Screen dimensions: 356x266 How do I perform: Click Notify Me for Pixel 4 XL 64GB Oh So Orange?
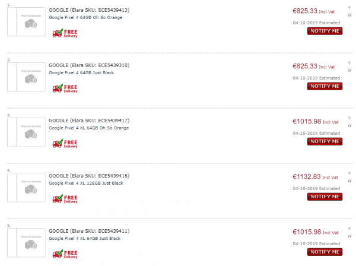tap(325, 141)
